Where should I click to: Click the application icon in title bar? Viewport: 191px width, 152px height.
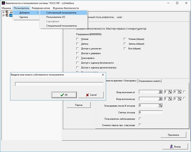click(3, 3)
